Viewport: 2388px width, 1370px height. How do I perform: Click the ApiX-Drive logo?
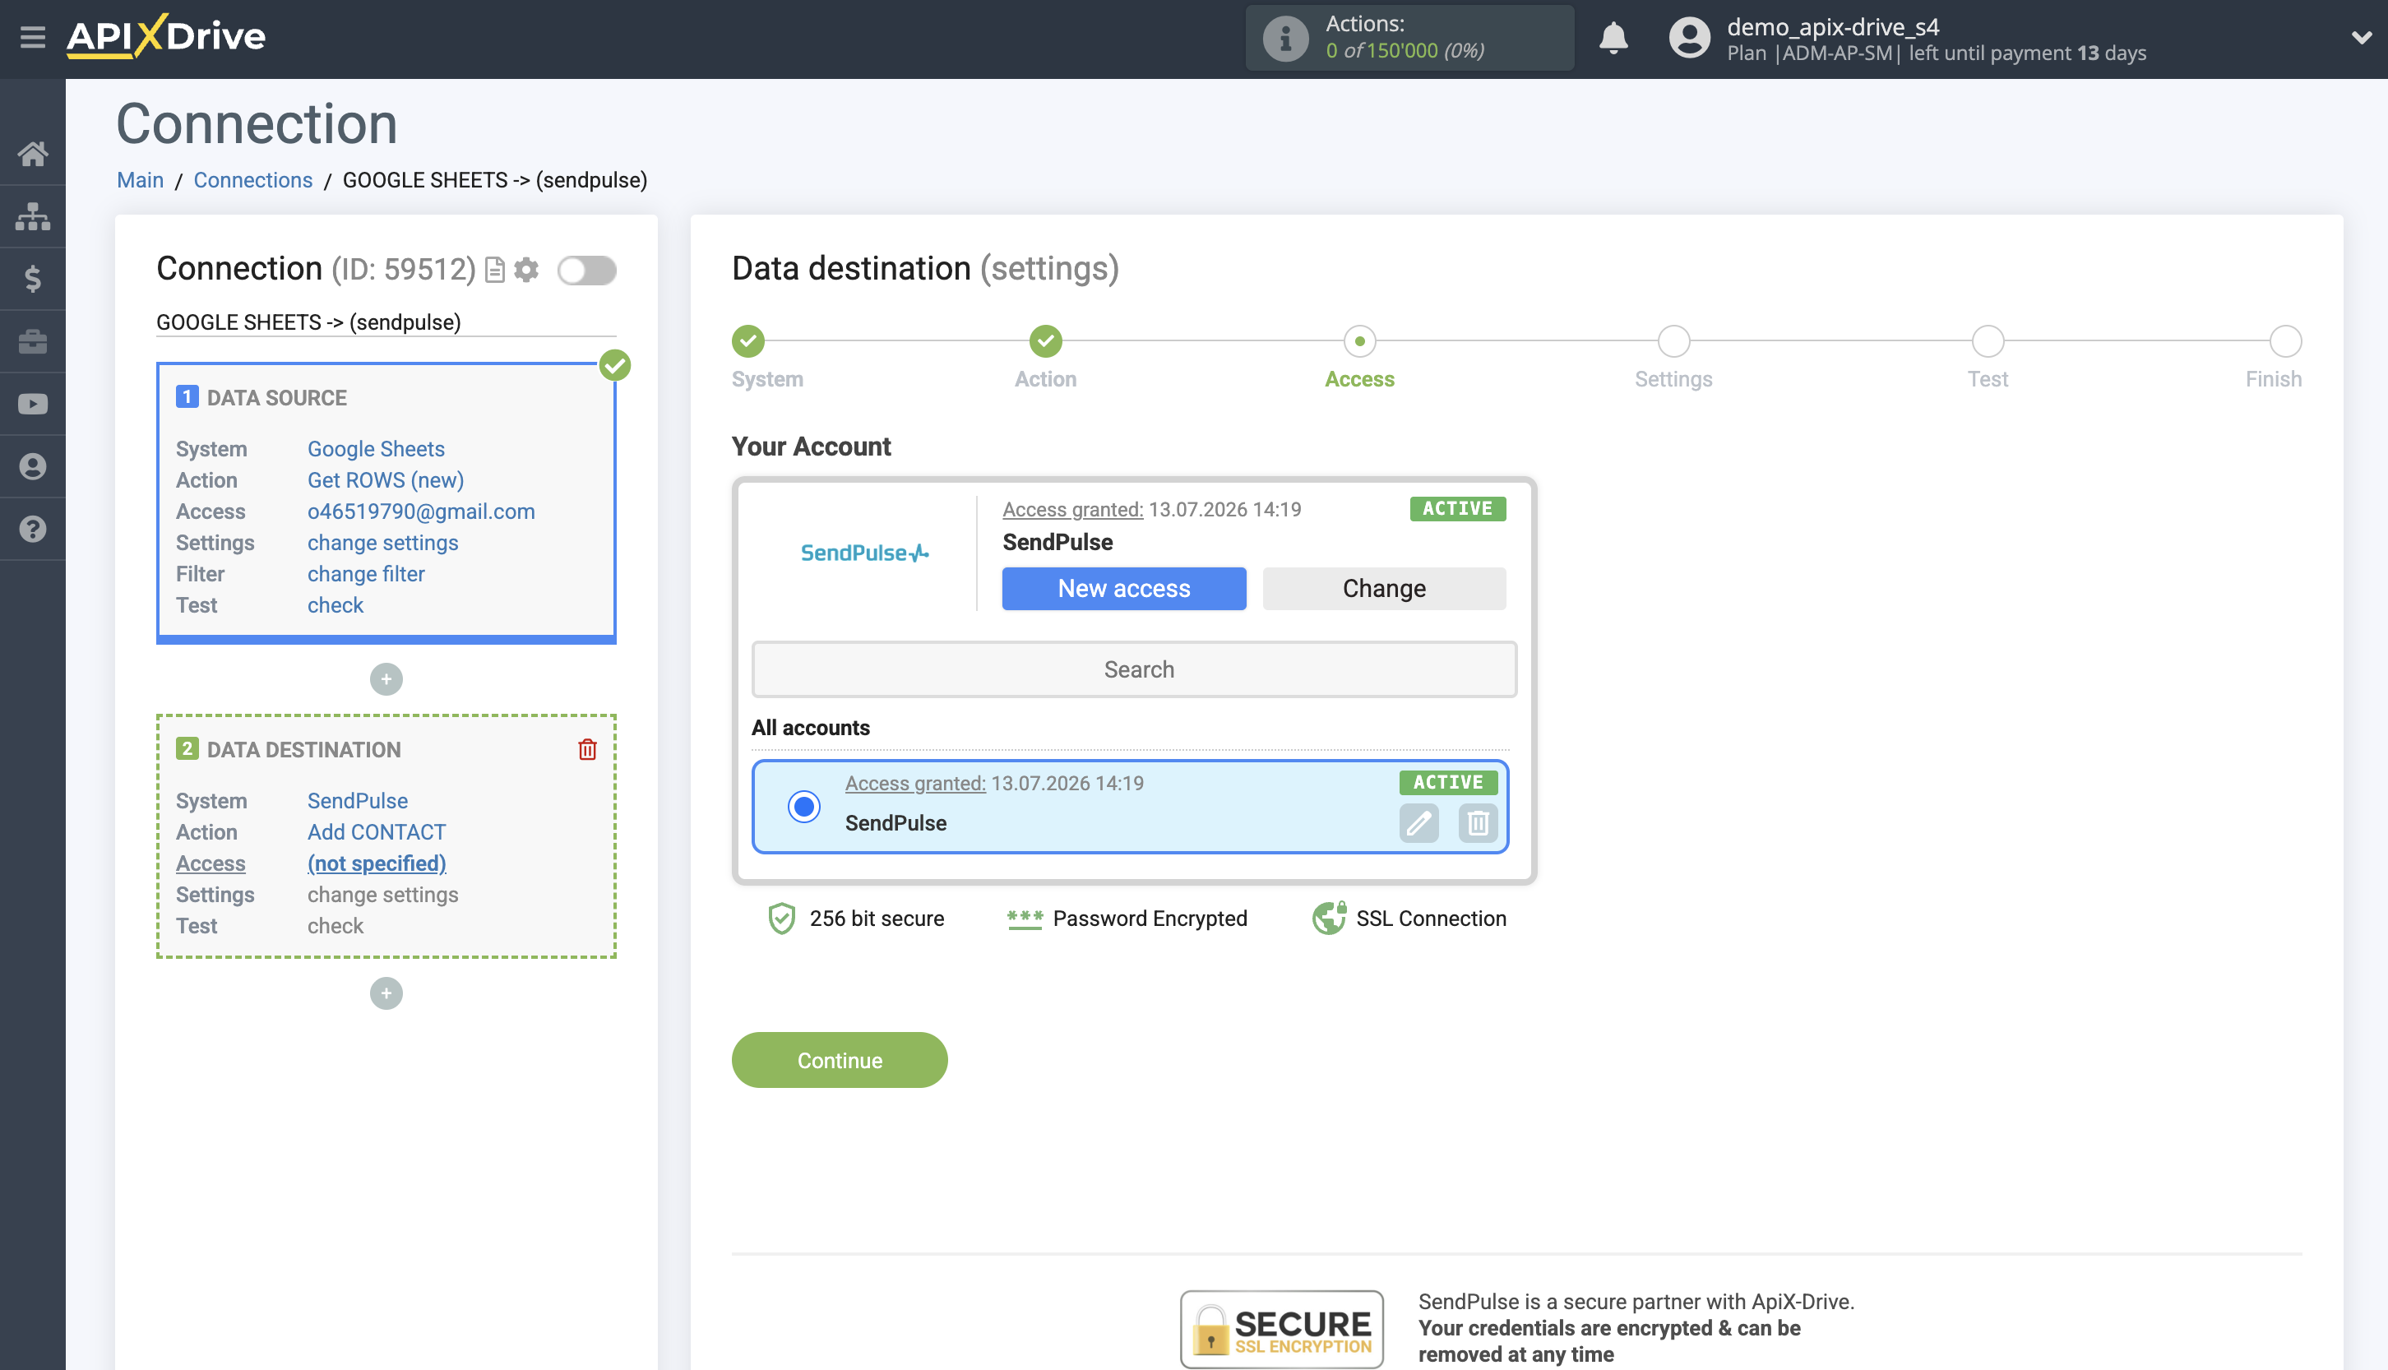pyautogui.click(x=165, y=37)
